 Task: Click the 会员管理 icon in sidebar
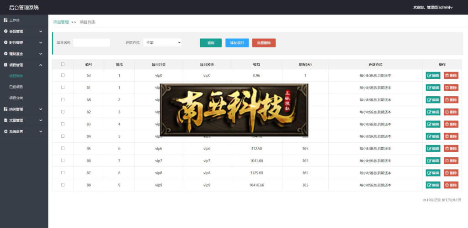click(x=5, y=31)
